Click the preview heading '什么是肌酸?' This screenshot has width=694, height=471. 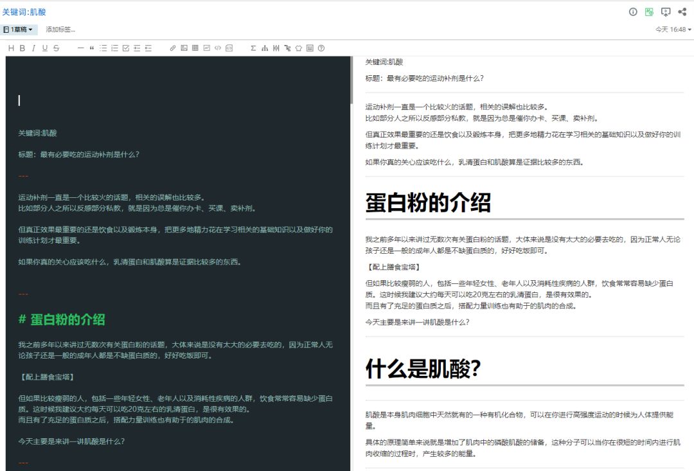coord(423,368)
